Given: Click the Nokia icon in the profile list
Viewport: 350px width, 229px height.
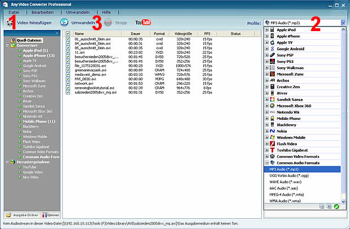Looking at the screenshot, I should coord(272,131).
